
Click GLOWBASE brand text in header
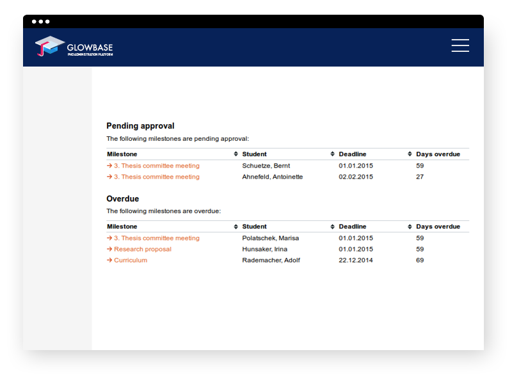pos(90,47)
